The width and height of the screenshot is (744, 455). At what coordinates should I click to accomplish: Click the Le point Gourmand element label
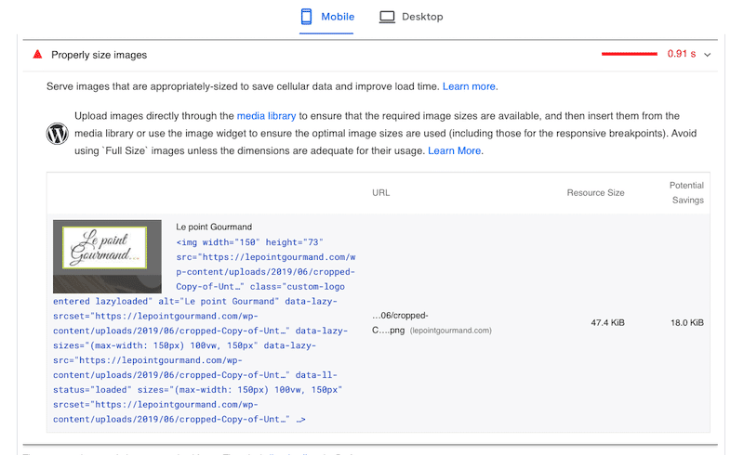[214, 227]
